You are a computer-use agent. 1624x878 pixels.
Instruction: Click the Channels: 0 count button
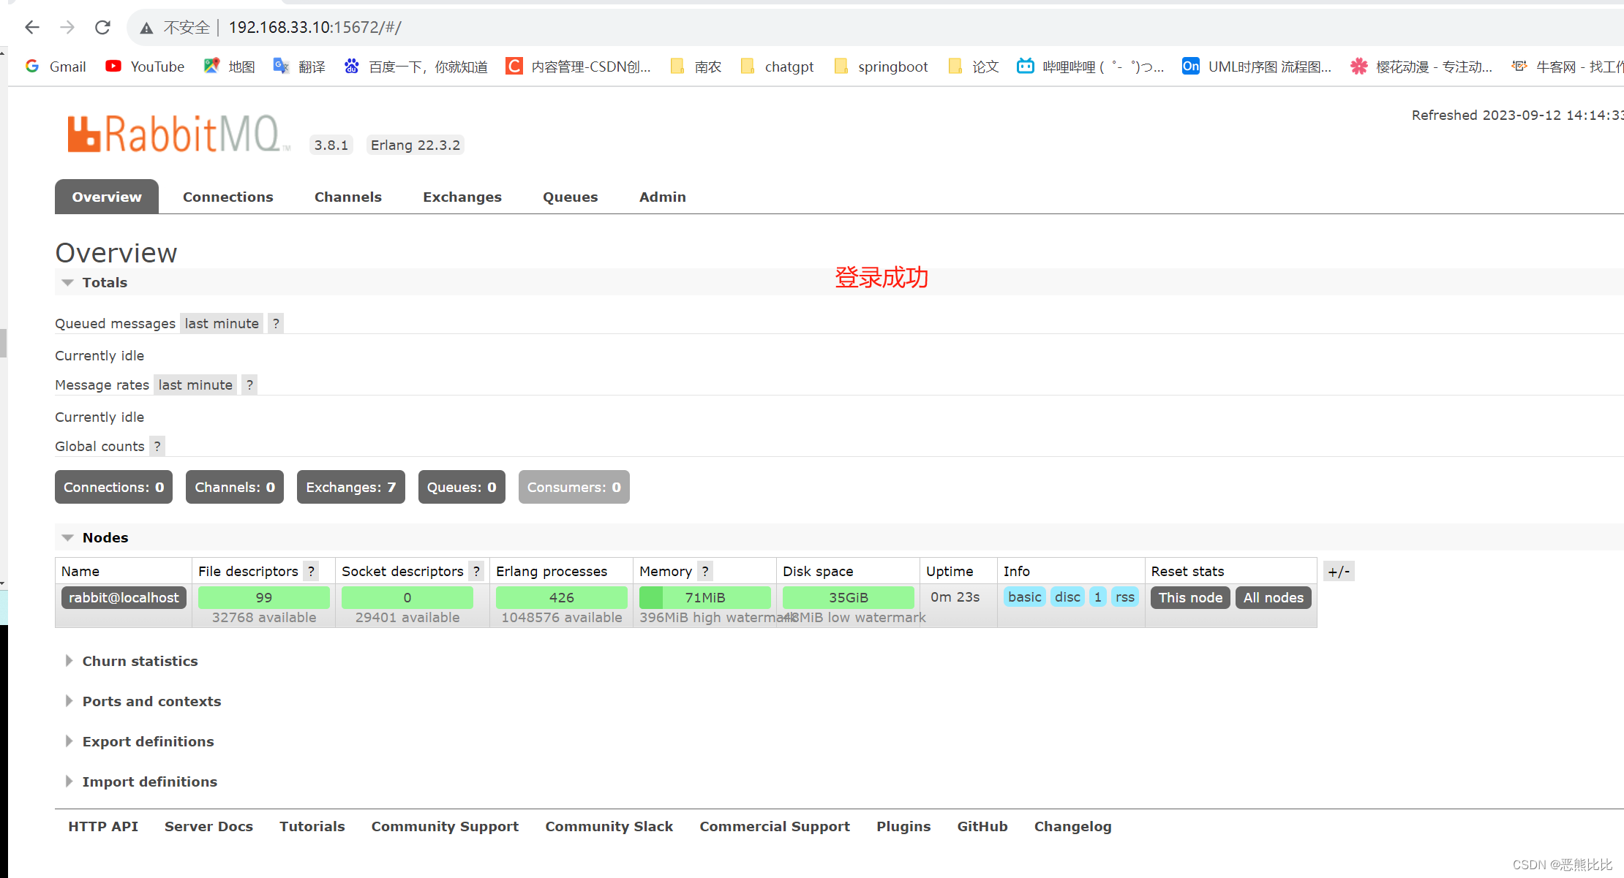tap(235, 487)
